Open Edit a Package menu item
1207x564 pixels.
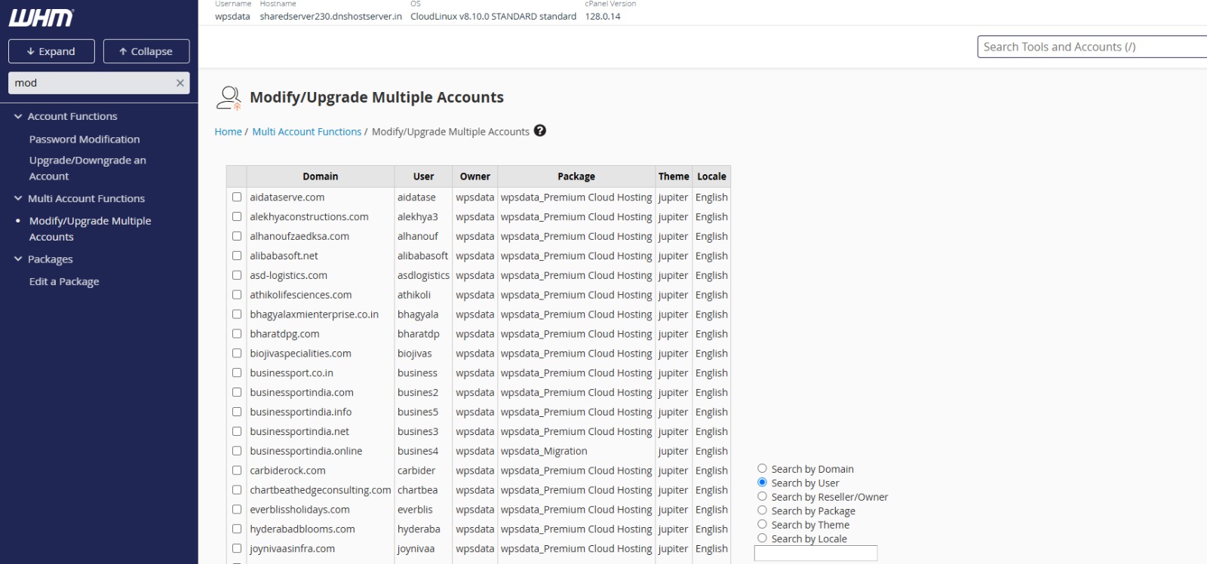click(x=64, y=281)
